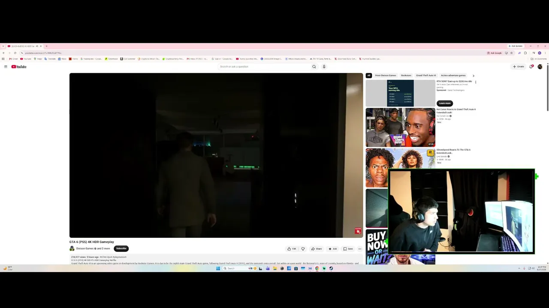Open the sponsored GPU ad thumbnail
The image size is (549, 308).
coord(401,93)
